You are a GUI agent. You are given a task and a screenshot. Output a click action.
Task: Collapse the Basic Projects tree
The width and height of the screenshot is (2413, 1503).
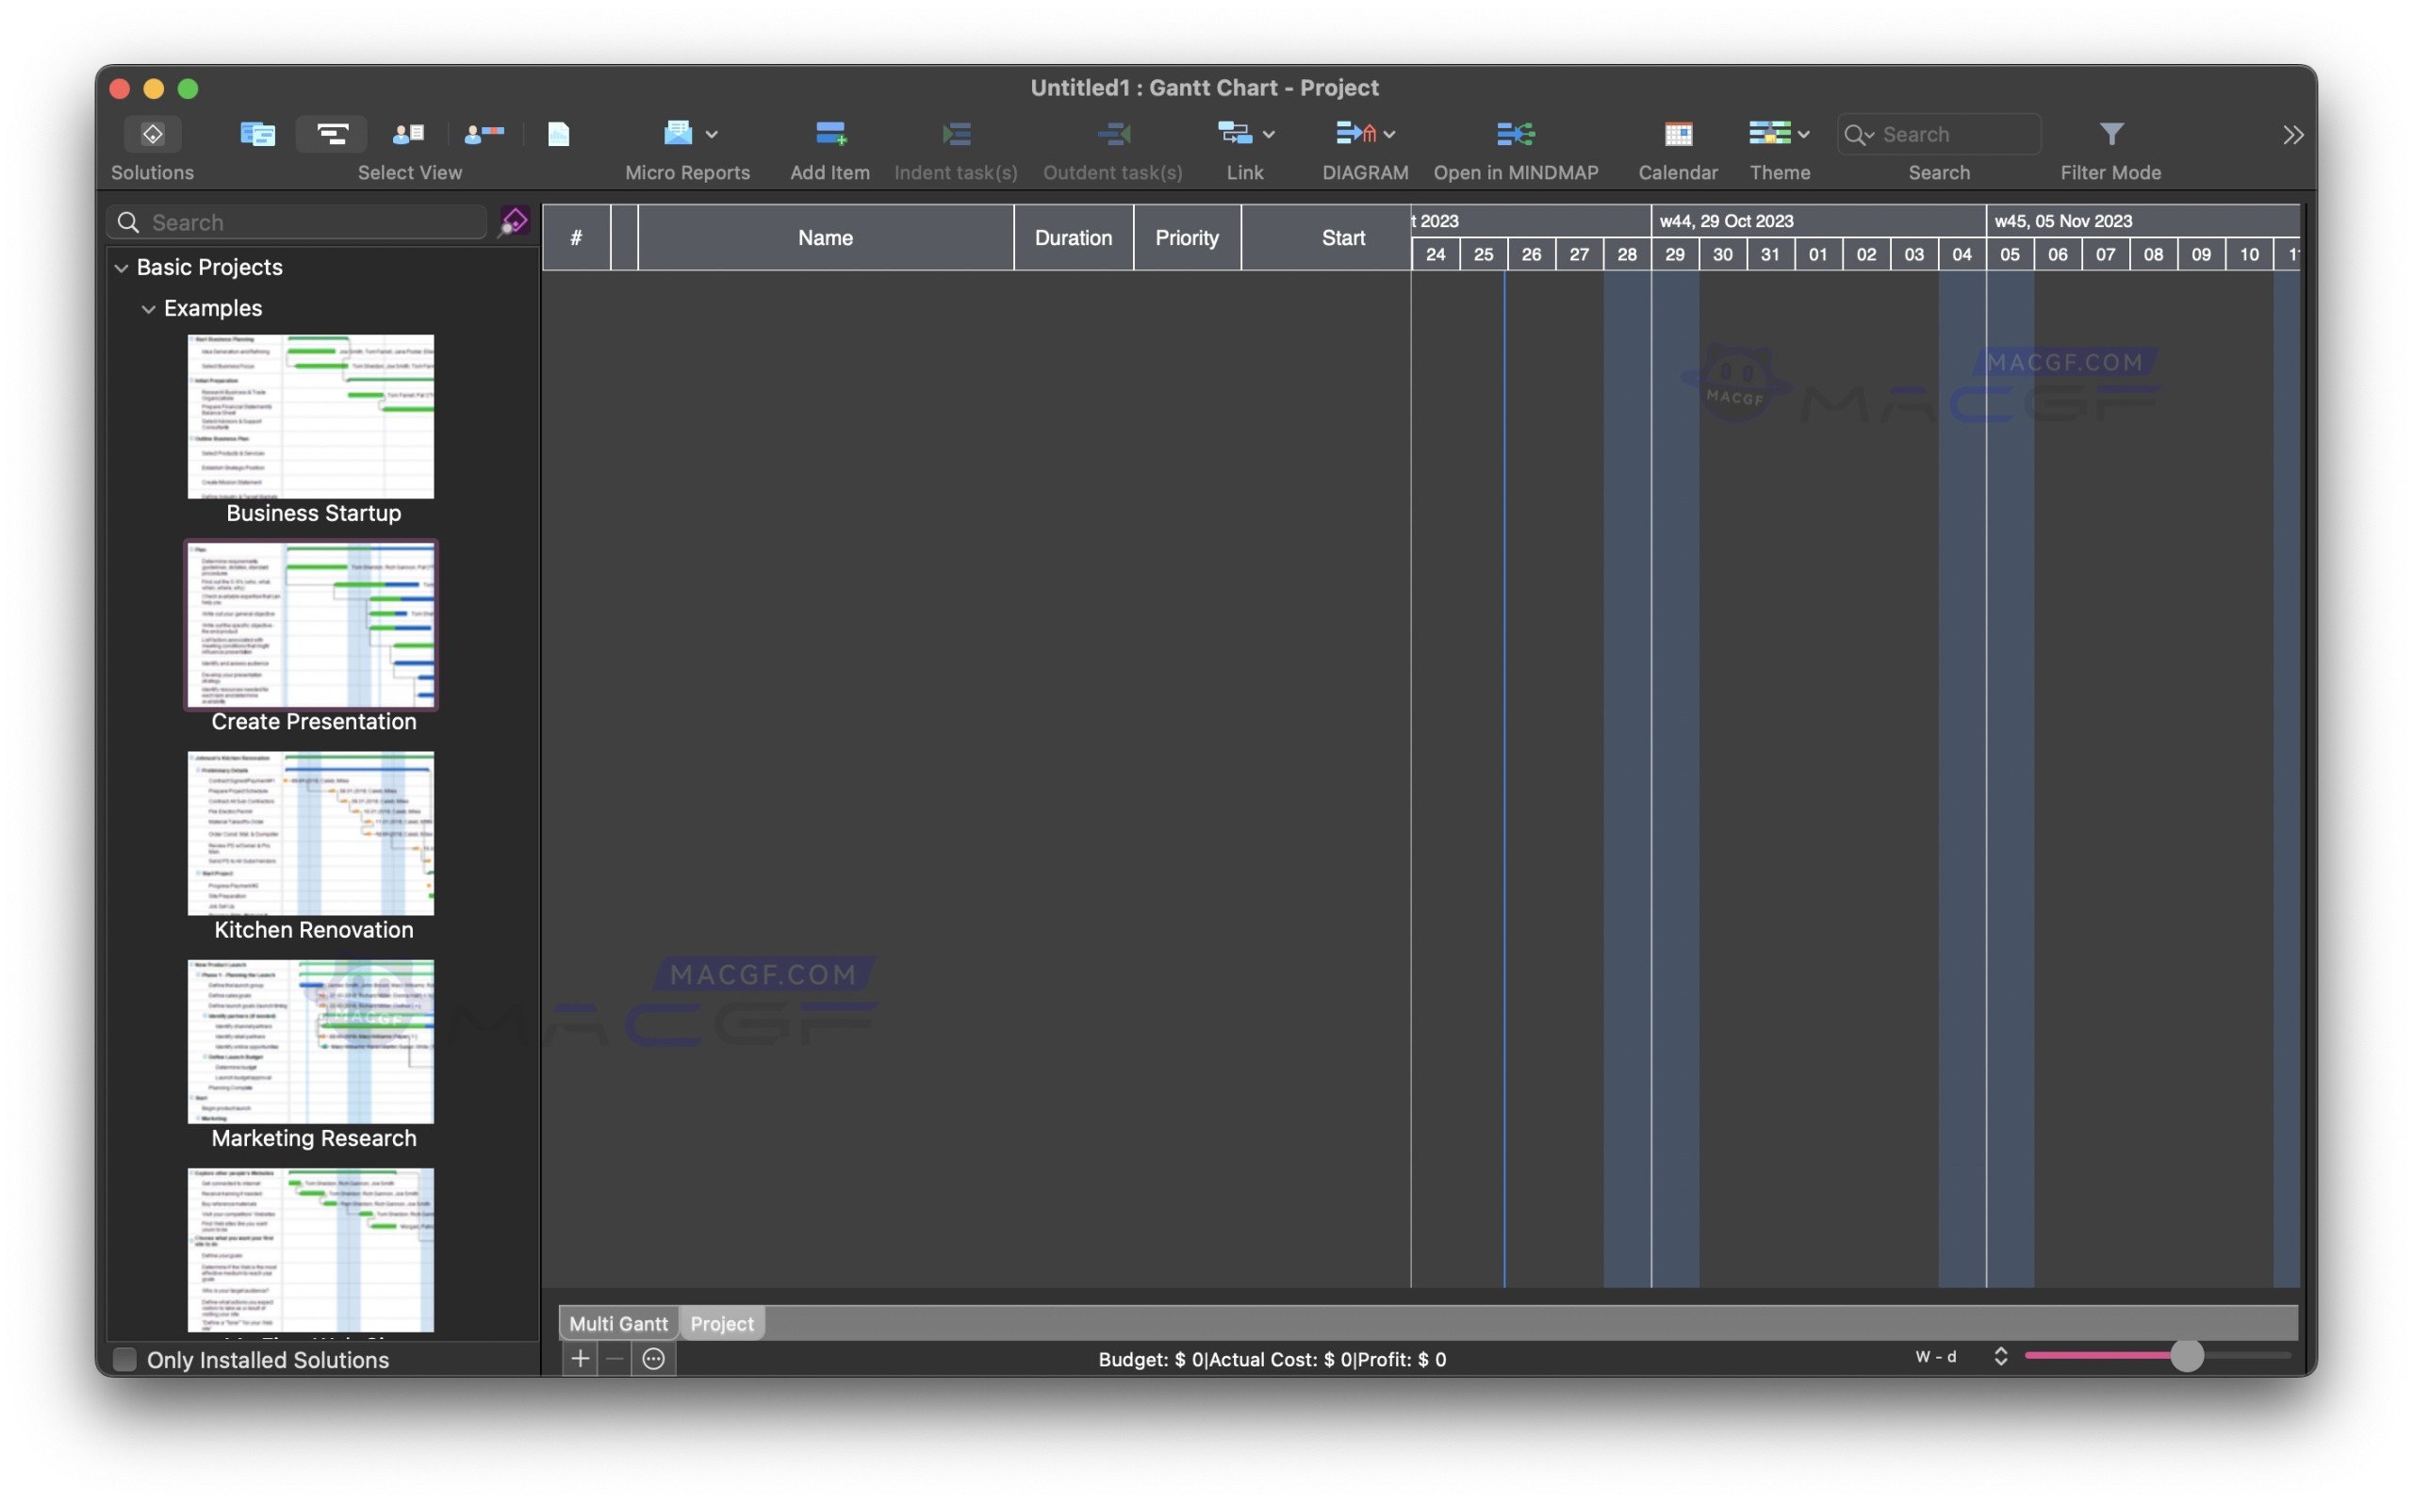click(122, 268)
